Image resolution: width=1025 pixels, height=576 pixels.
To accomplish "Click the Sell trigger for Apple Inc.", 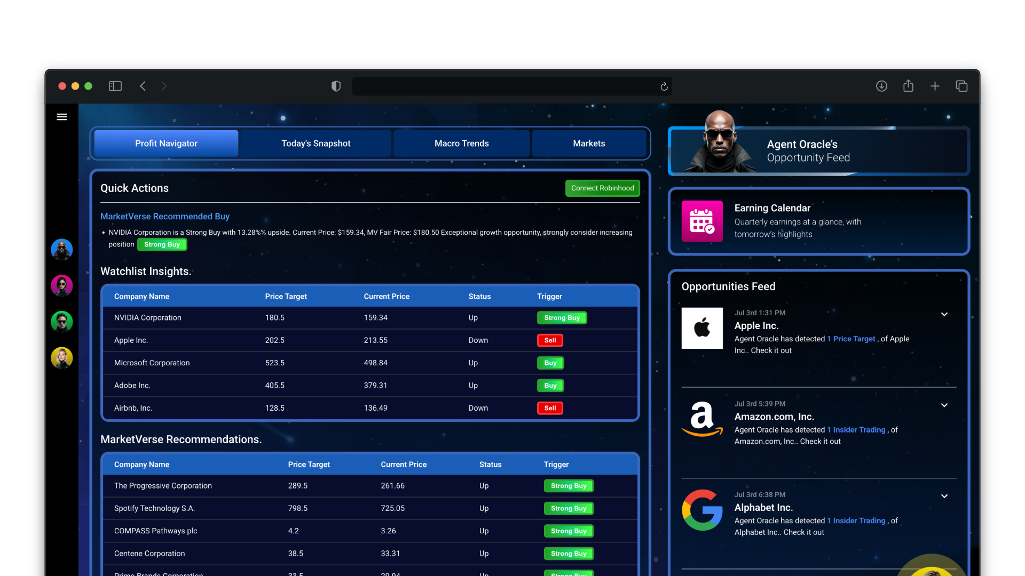I will coord(550,340).
